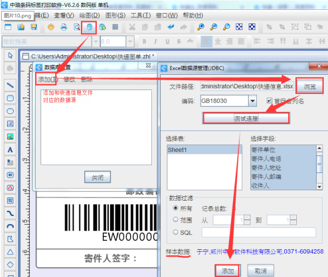Image resolution: width=328 pixels, height=277 pixels.
Task: Click the printer icon
Action: coord(64,27)
